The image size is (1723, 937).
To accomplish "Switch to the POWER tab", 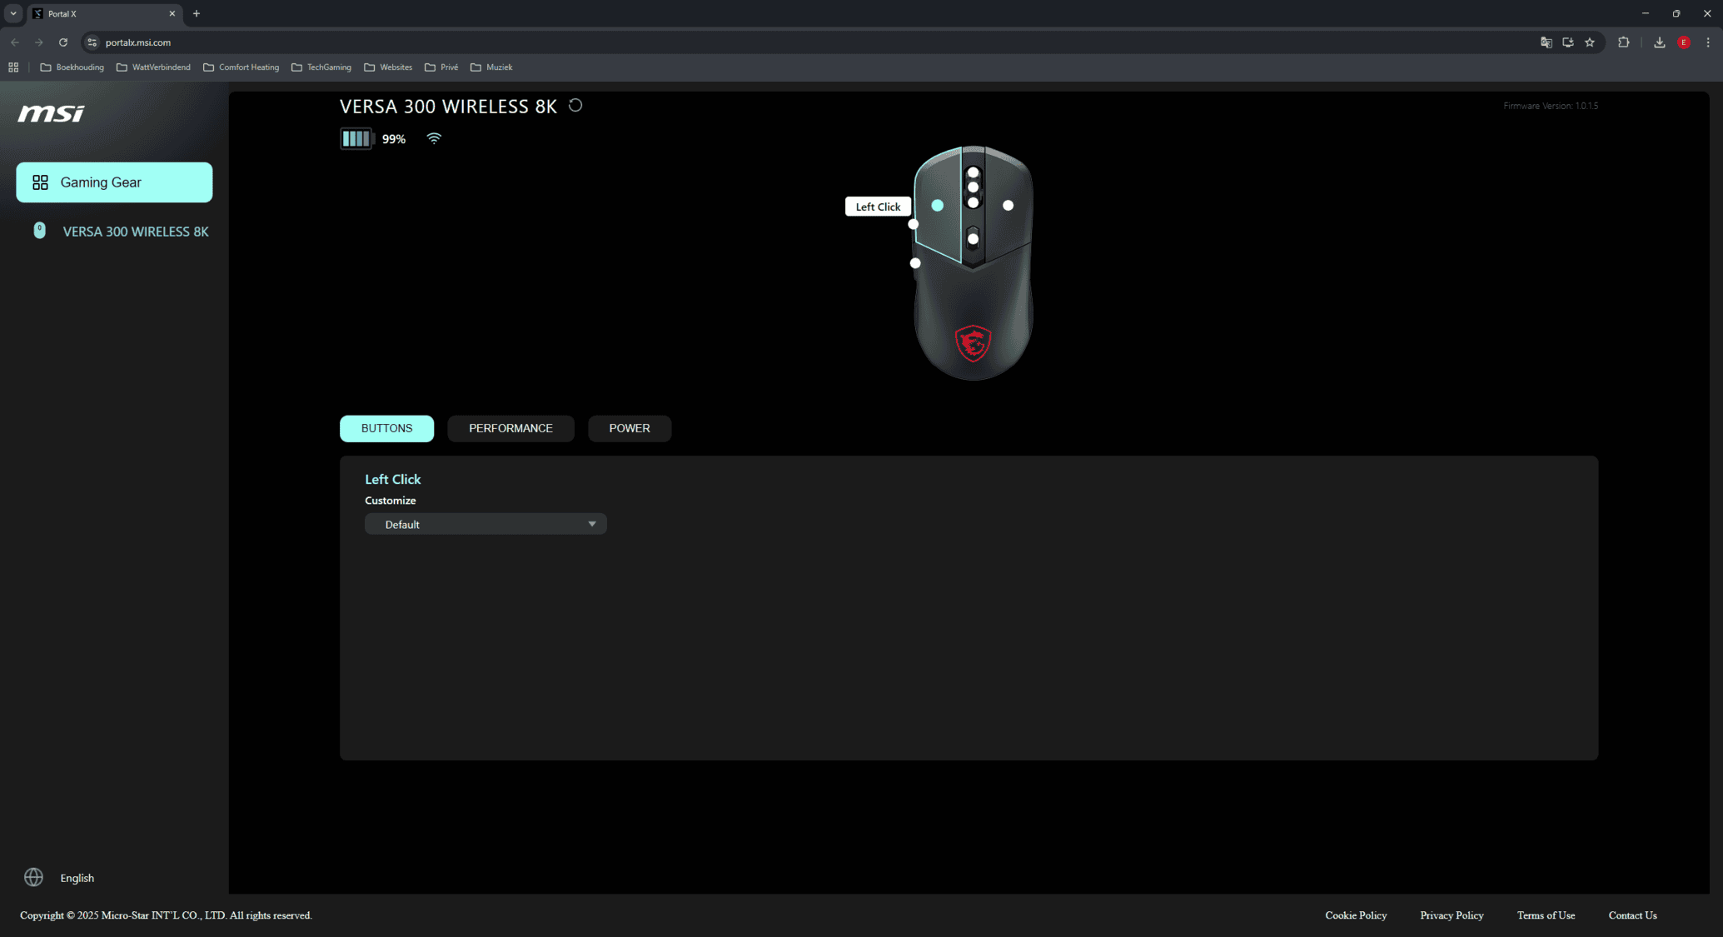I will (629, 428).
